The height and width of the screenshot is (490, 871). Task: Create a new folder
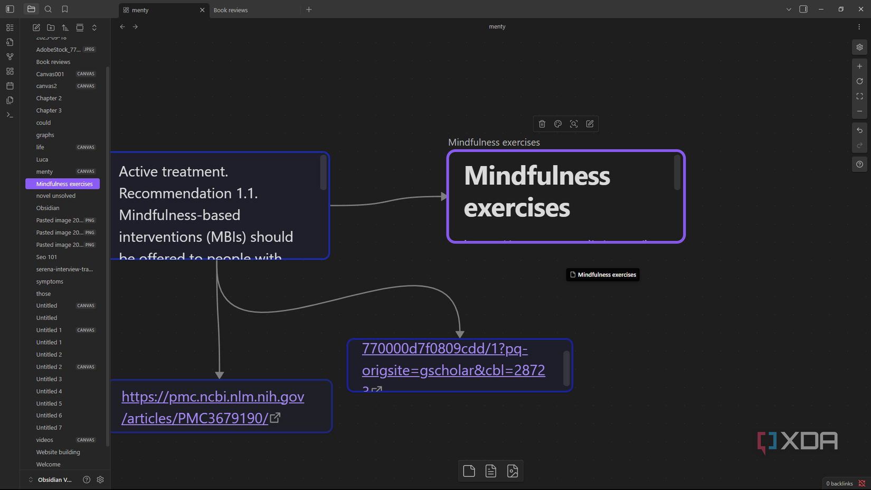[51, 27]
